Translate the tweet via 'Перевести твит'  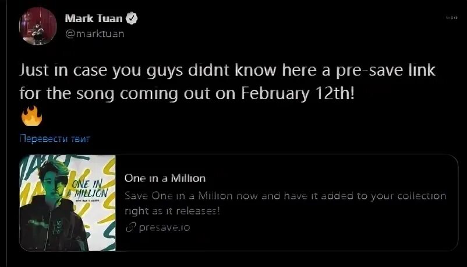coord(55,139)
